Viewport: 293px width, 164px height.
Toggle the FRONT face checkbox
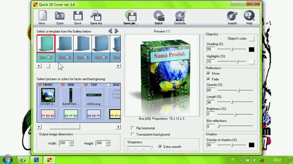click(x=40, y=85)
